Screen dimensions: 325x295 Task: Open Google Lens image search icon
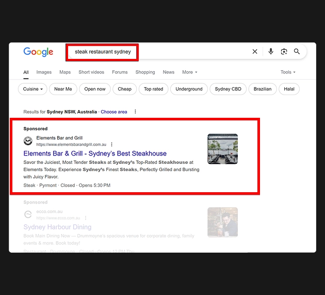click(x=284, y=52)
